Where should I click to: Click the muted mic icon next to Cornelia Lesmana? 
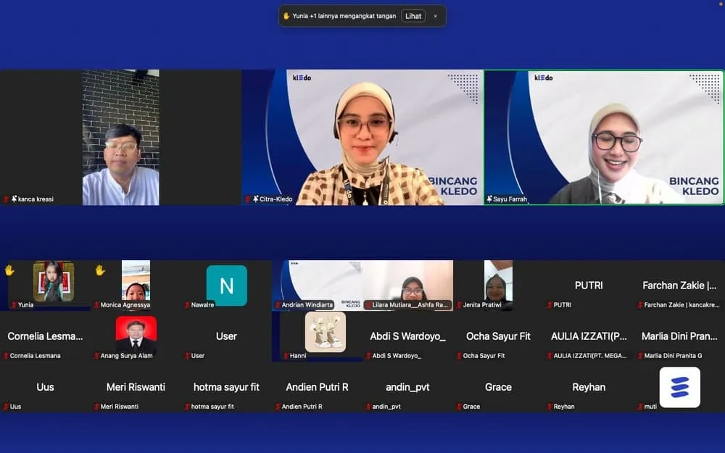[6, 356]
